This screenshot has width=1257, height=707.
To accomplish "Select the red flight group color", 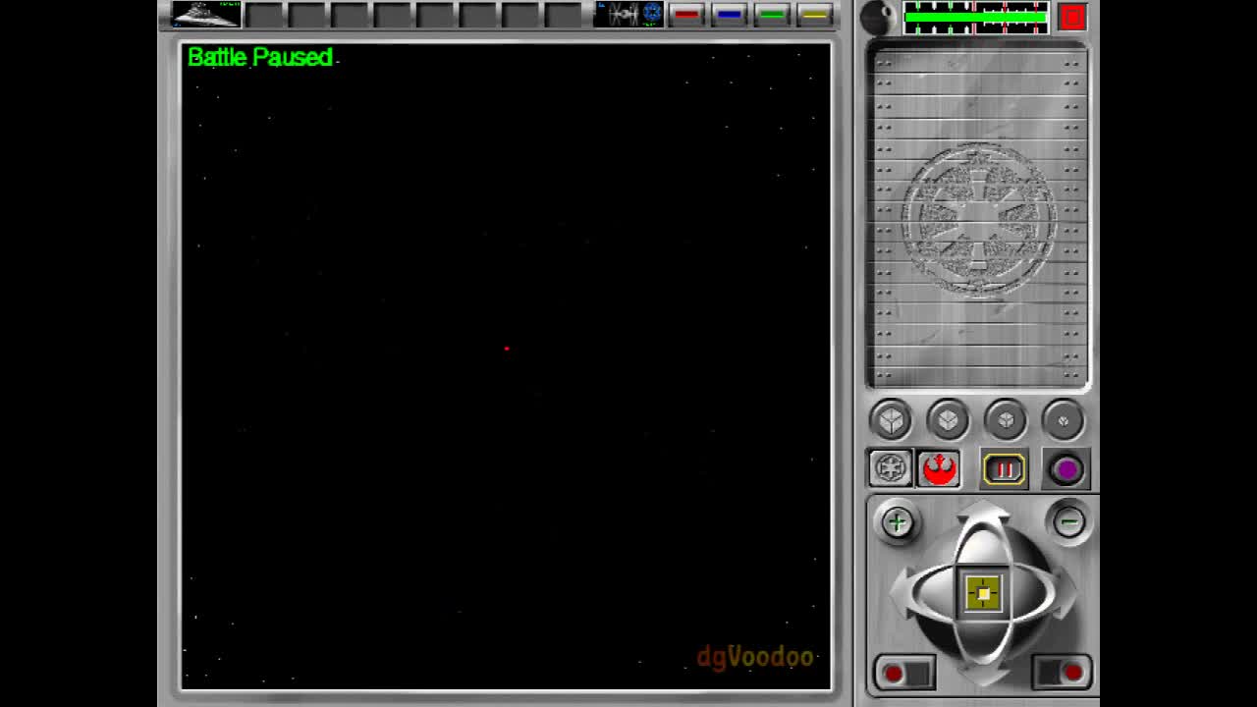I will point(686,14).
